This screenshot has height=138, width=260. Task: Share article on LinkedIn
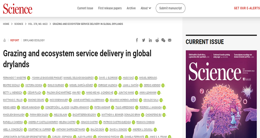150,40
